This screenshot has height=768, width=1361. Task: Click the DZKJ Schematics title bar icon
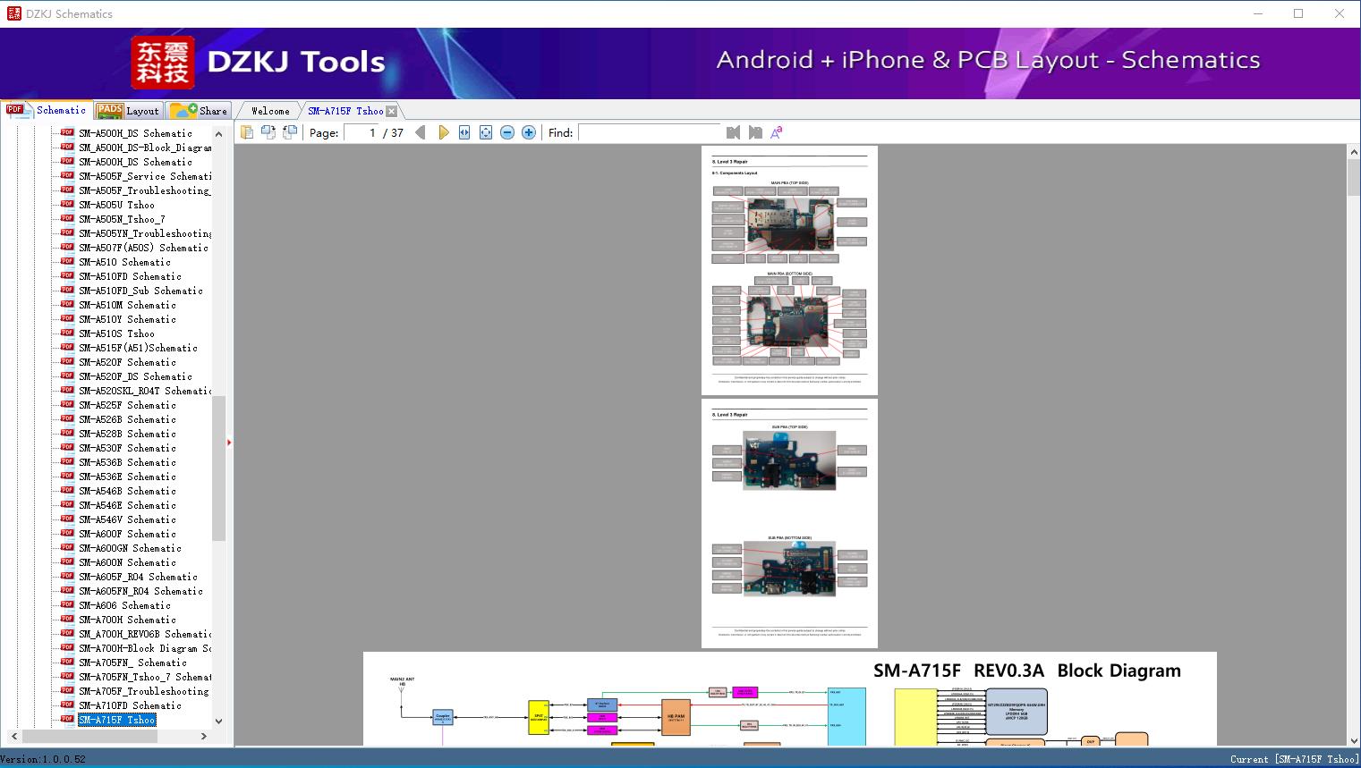click(13, 13)
